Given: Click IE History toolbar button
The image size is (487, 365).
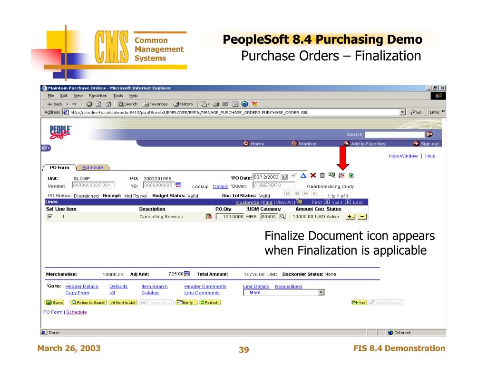Looking at the screenshot, I should click(x=183, y=104).
